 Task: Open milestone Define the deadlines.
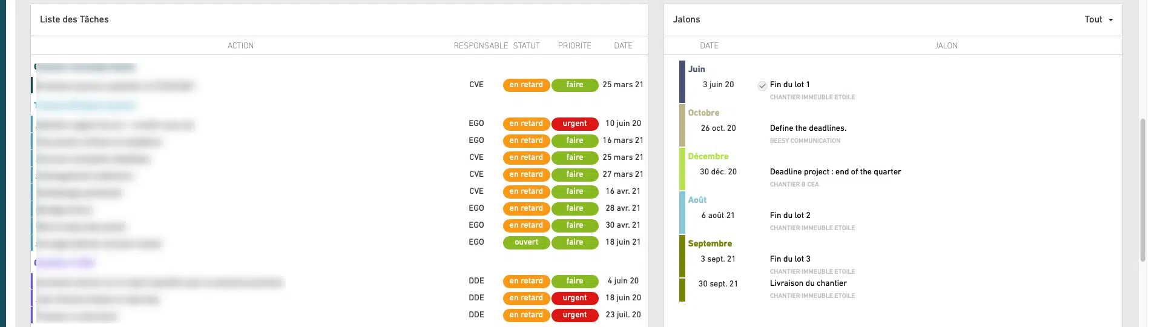808,128
